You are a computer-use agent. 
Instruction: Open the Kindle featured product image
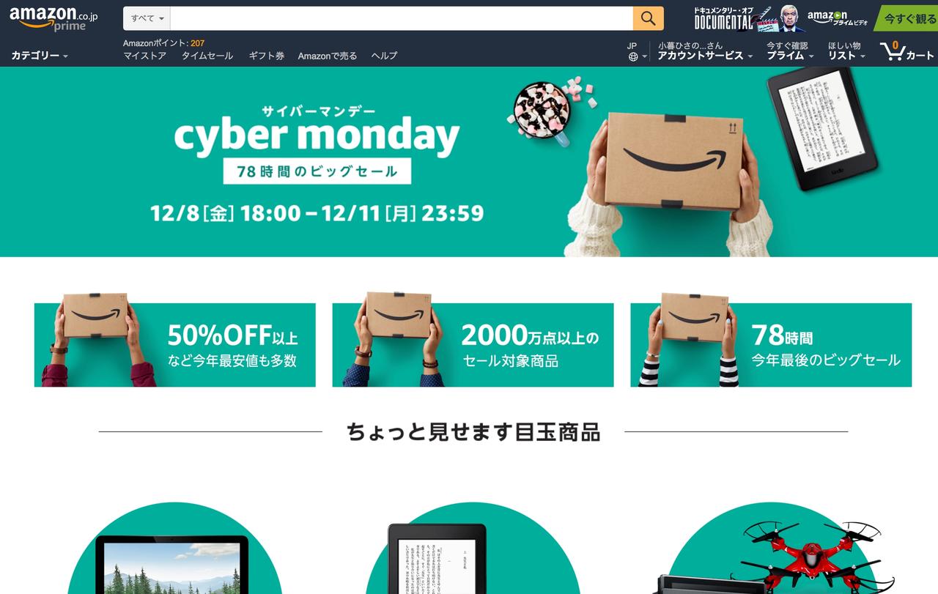pyautogui.click(x=437, y=559)
